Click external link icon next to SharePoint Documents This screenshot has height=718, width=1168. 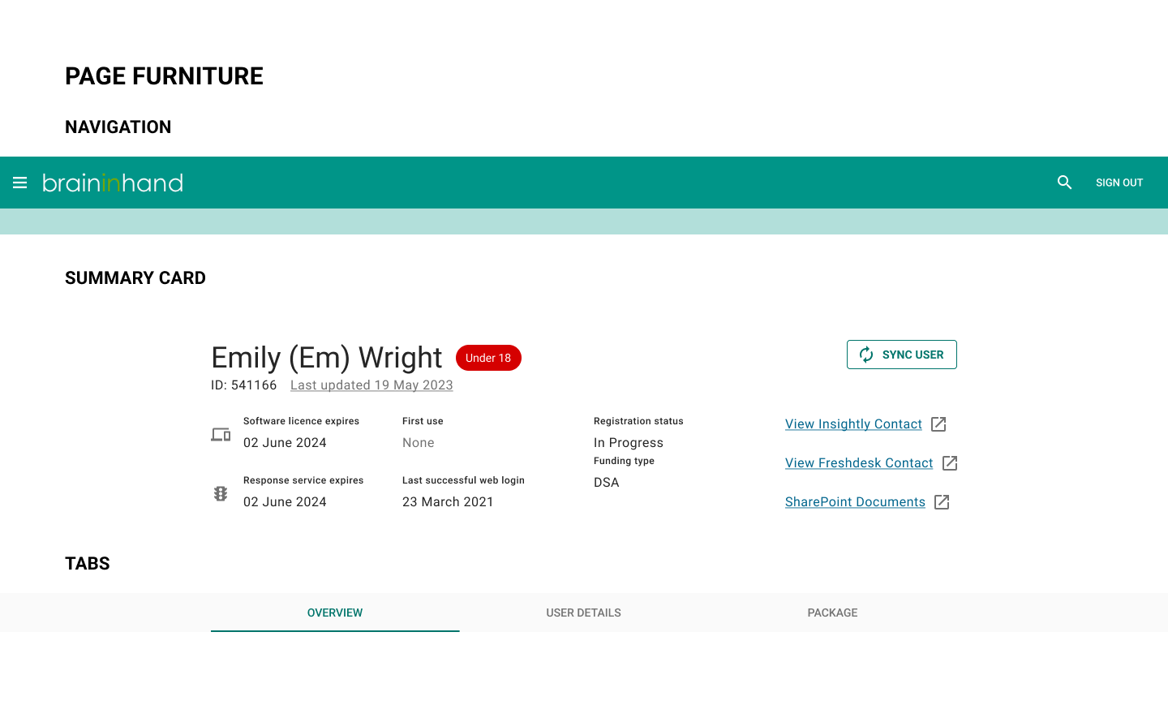pos(942,502)
